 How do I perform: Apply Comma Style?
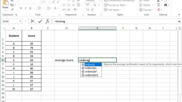pos(99,5)
